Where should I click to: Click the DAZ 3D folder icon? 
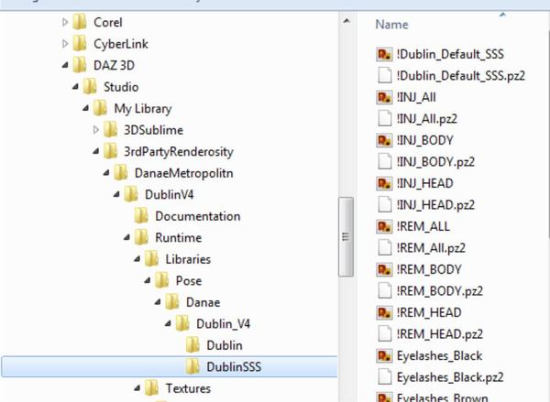tap(80, 65)
